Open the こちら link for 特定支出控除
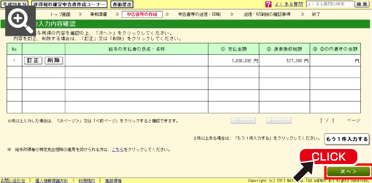The height and width of the screenshot is (183, 372). 118,150
